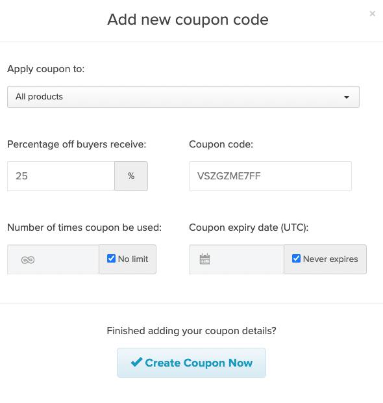The height and width of the screenshot is (403, 383).
Task: Focus the percentage field showing 25
Action: coord(61,176)
